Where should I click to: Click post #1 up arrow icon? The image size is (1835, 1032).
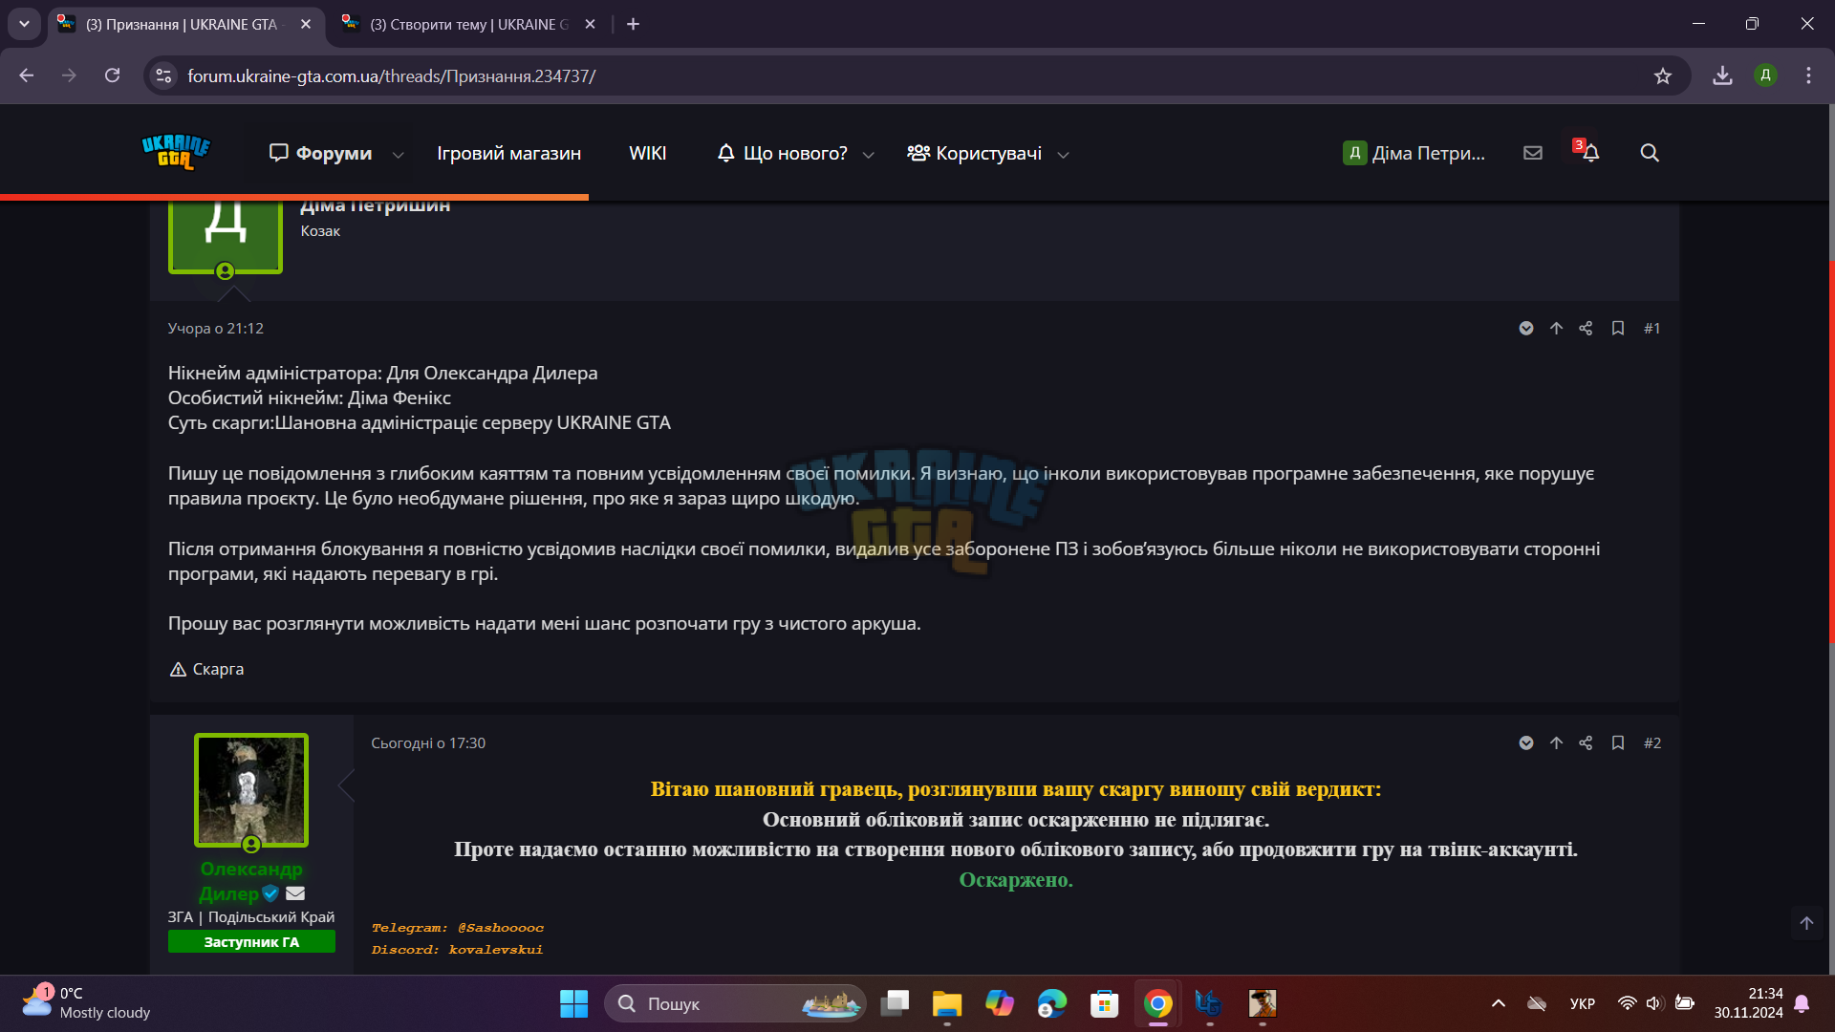coord(1556,329)
